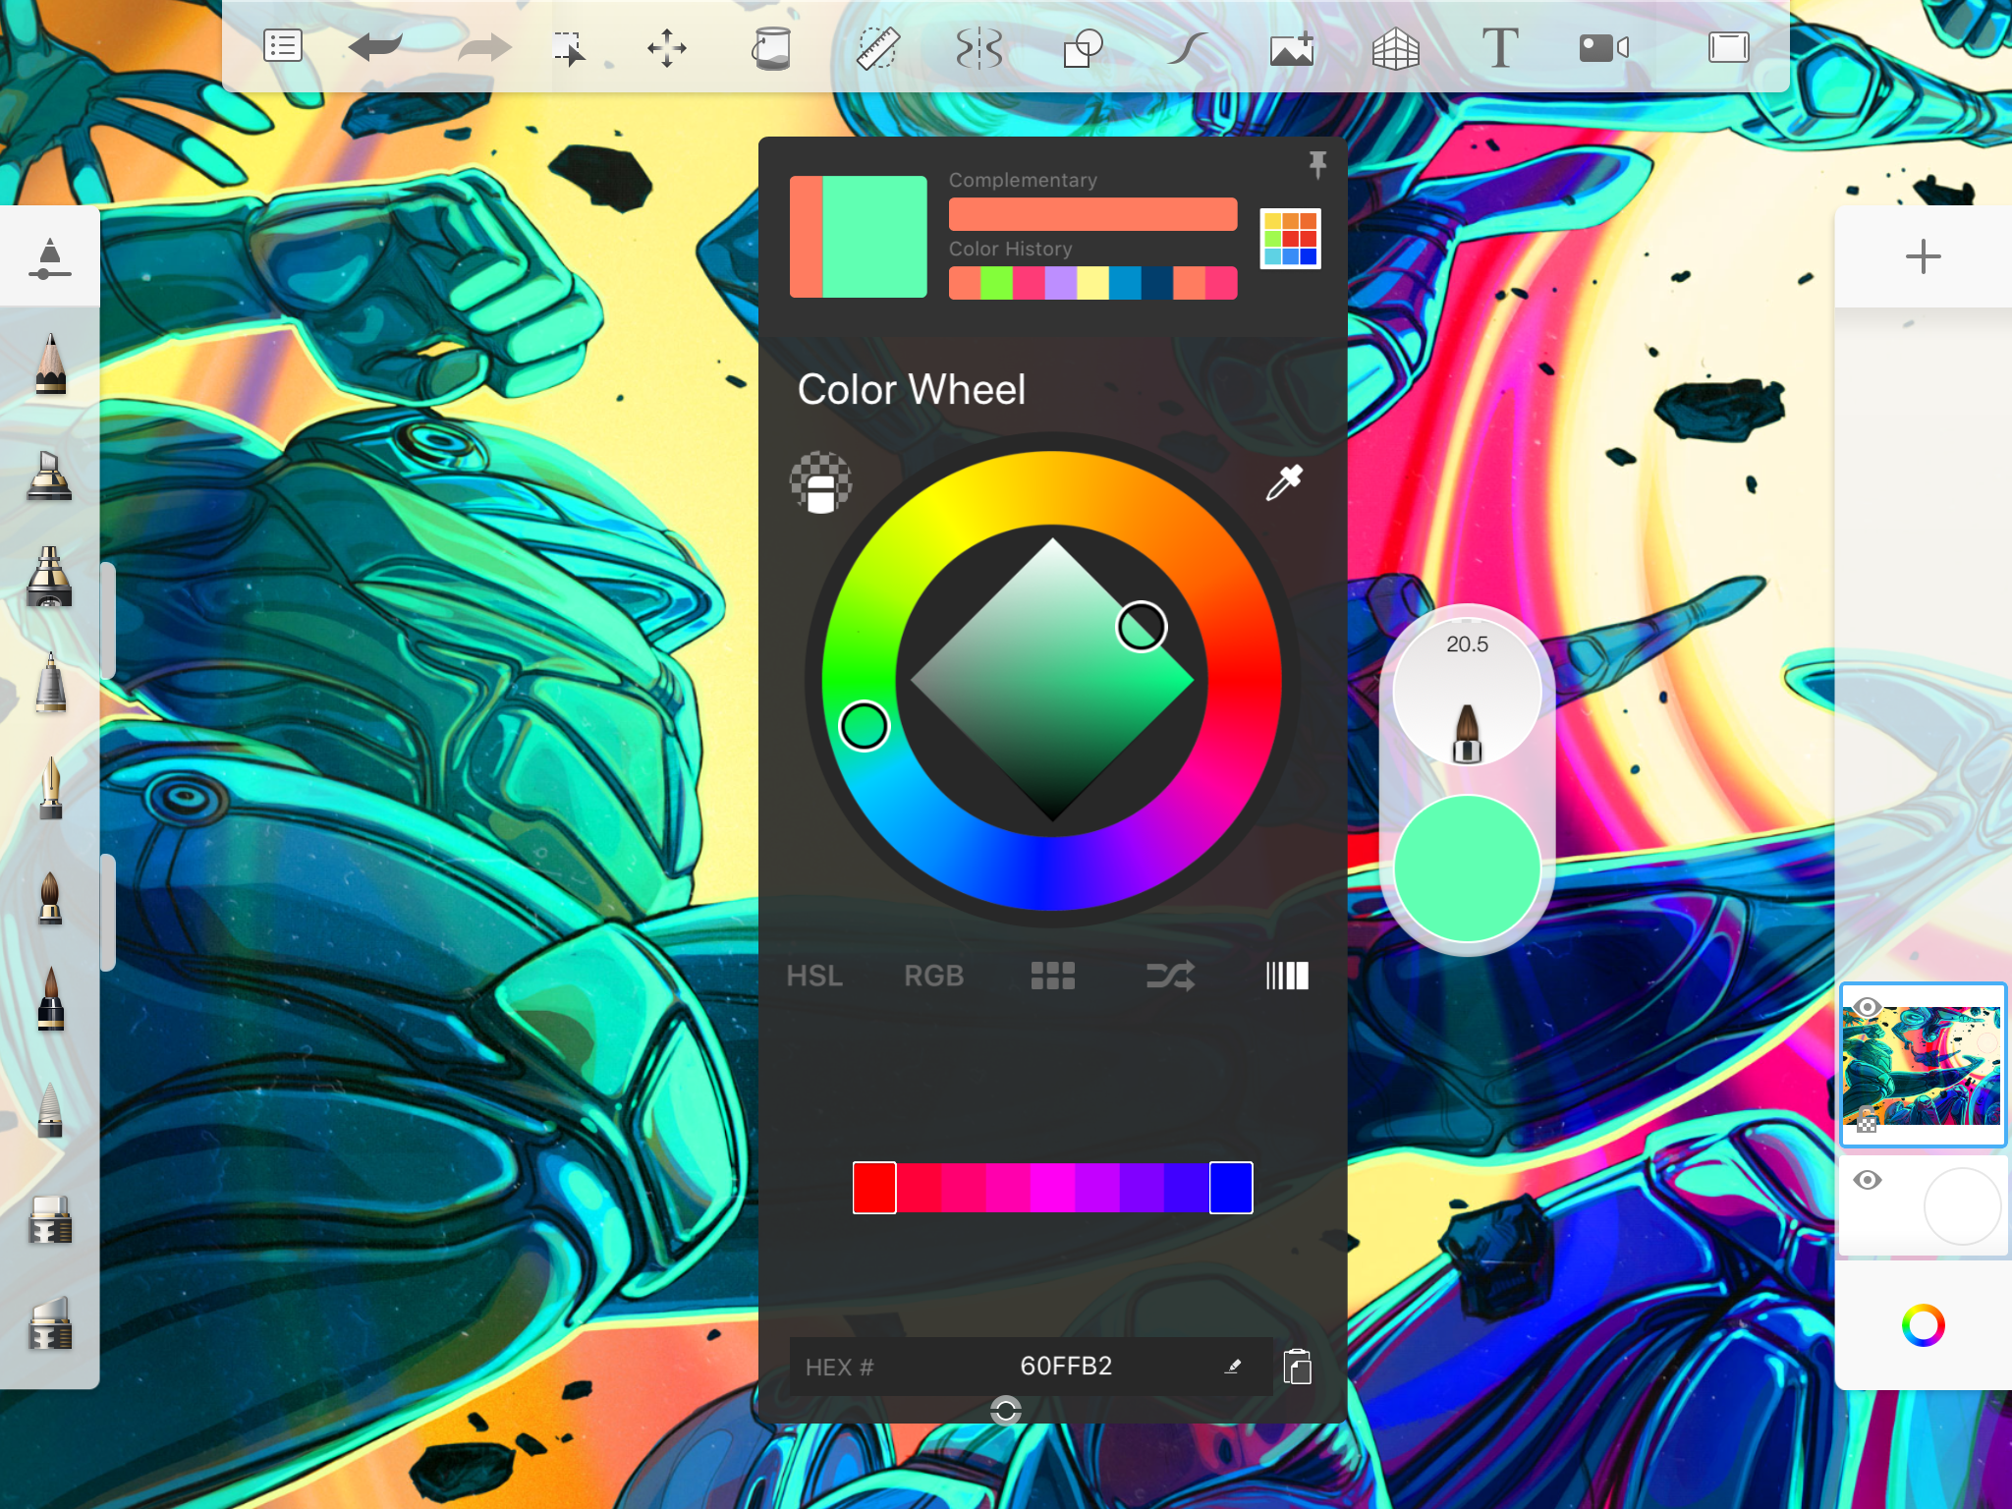This screenshot has height=1509, width=2012.
Task: Open the Perspective guides grid tool
Action: point(1395,47)
